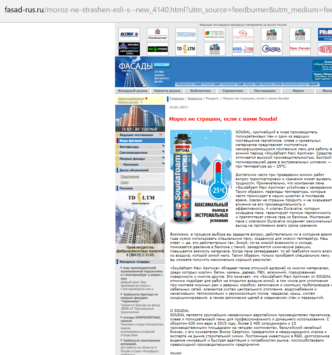Open the Фасадный рынок menu tab
Viewport: 332px width, 355px height.
click(133, 91)
